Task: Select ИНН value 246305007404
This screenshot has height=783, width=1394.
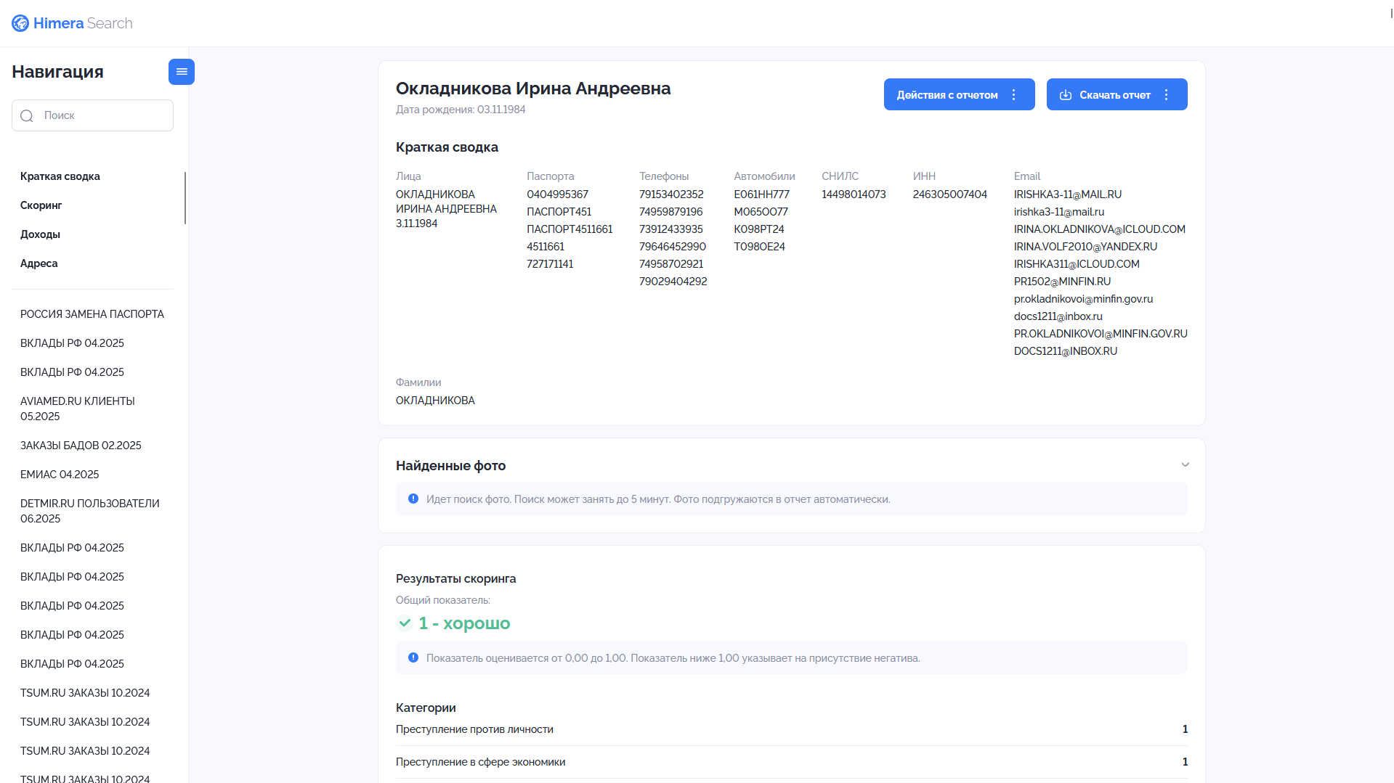Action: click(950, 194)
